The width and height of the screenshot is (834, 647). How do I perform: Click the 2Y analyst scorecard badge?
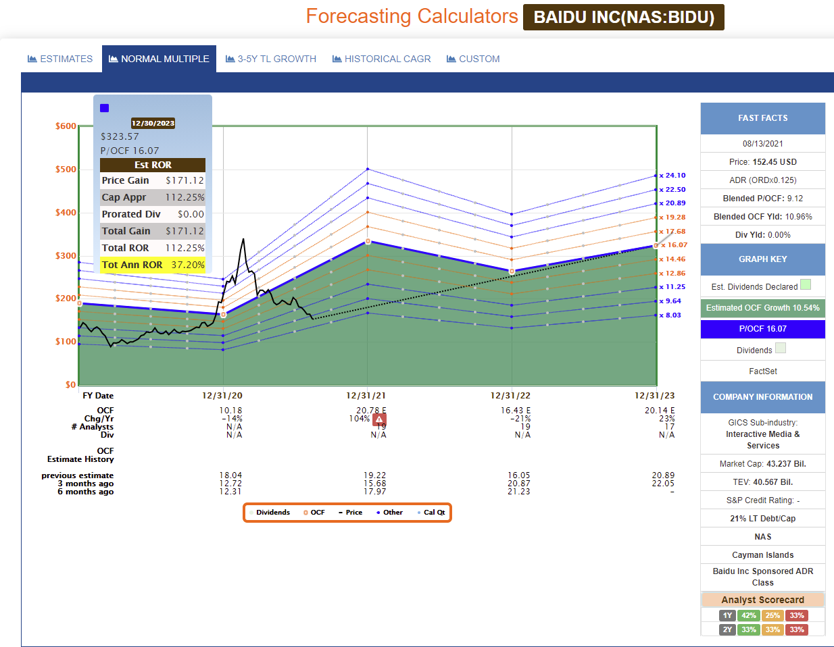[727, 629]
